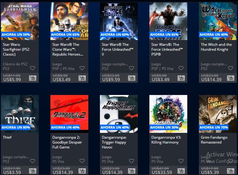Toggle wishlist heart for Thief
Image resolution: width=238 pixels, height=175 pixels.
(32, 161)
